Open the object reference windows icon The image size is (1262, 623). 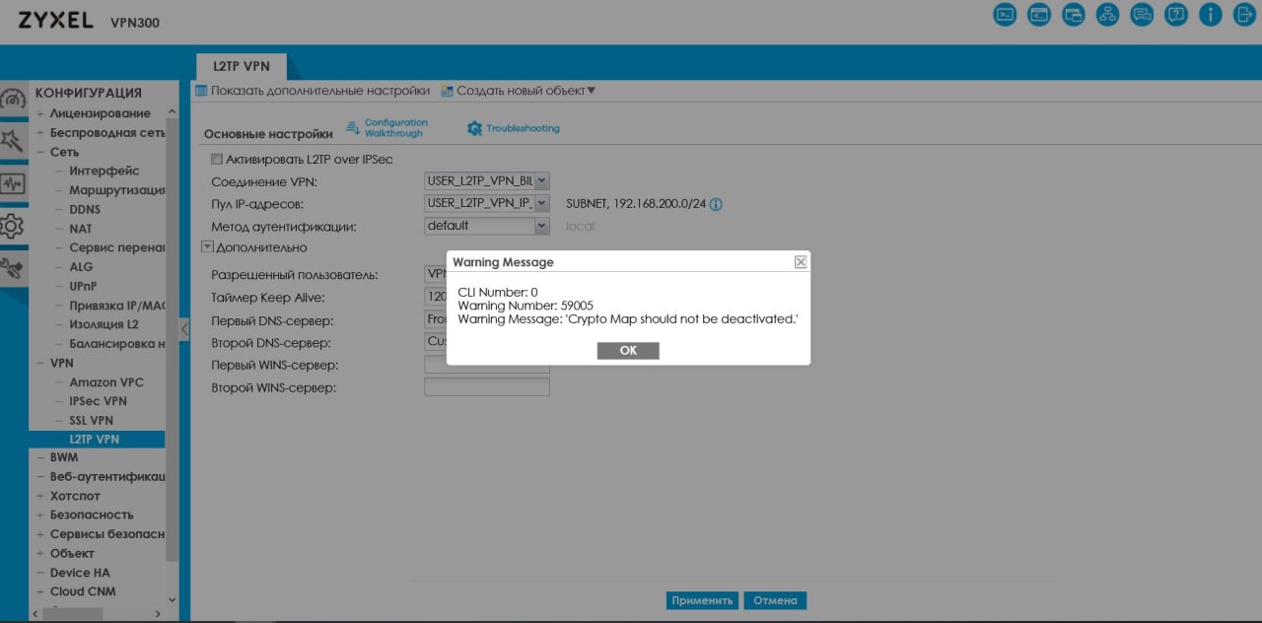pyautogui.click(x=1074, y=14)
